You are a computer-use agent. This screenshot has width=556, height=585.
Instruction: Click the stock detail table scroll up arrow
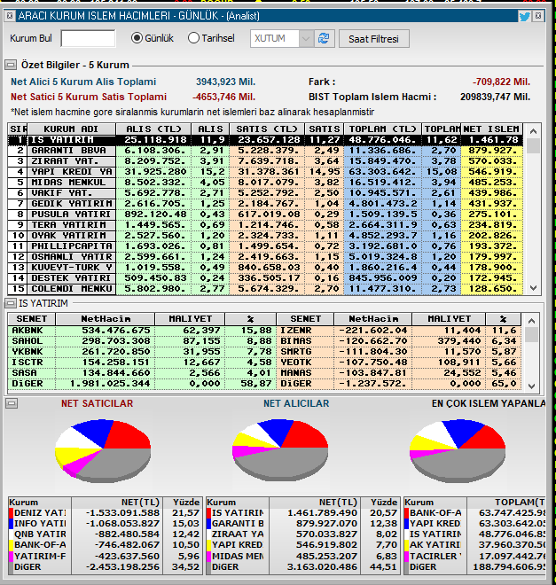(x=532, y=321)
